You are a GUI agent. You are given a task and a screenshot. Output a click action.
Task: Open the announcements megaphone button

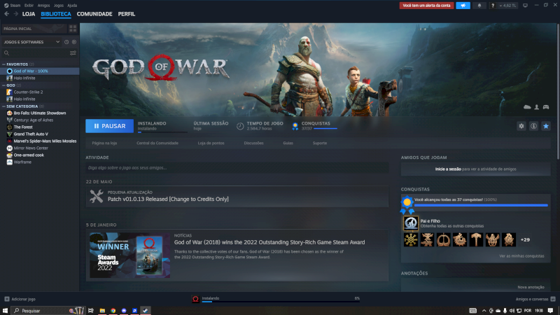pos(463,6)
